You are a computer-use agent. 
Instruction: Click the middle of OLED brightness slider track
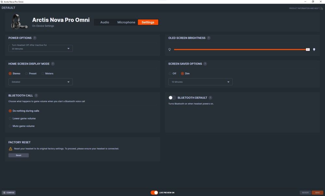pyautogui.click(x=240, y=49)
